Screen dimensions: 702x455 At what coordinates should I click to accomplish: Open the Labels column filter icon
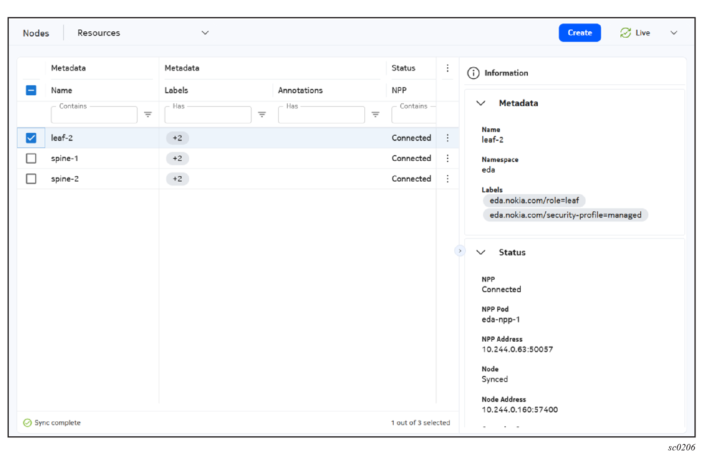tap(262, 114)
